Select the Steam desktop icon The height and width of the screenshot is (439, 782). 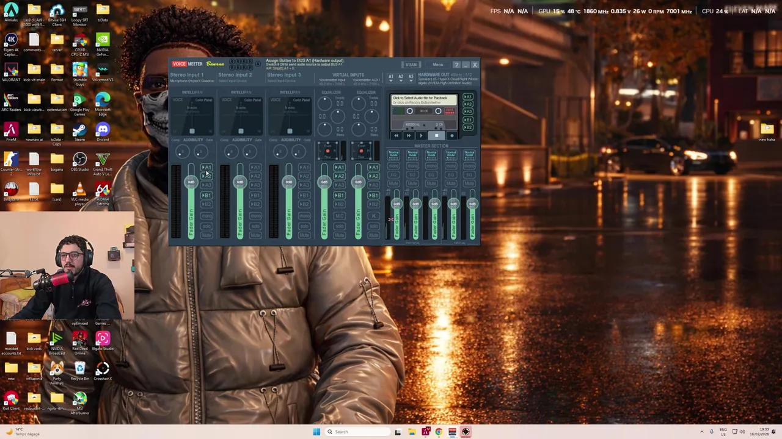[x=79, y=130]
